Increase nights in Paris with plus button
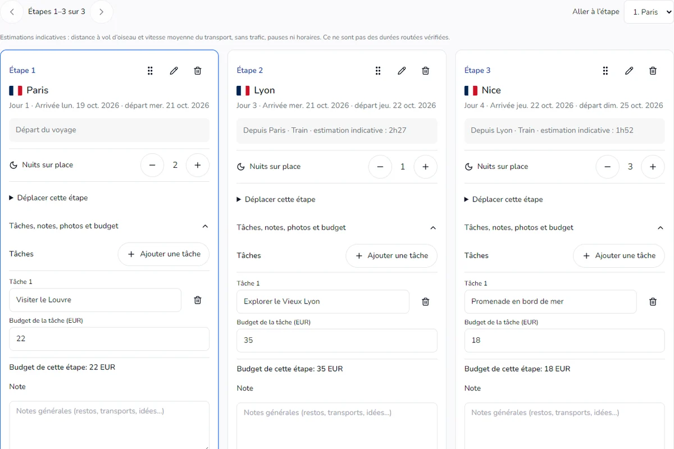The height and width of the screenshot is (449, 674). (198, 165)
